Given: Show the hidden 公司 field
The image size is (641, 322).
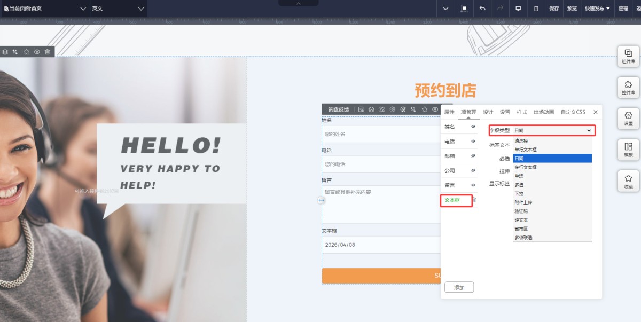Looking at the screenshot, I should pos(473,170).
